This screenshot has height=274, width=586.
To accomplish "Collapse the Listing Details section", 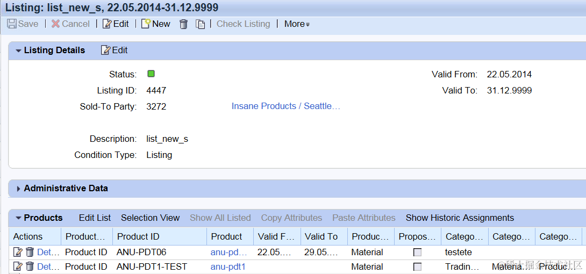I will pos(19,51).
